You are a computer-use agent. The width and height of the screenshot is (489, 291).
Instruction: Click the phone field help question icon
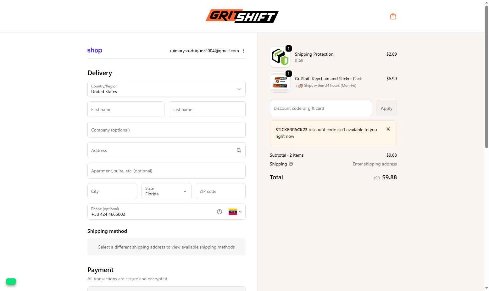point(219,212)
